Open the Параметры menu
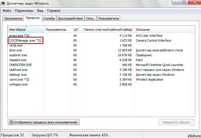This screenshot has height=138, width=201. 24,11
